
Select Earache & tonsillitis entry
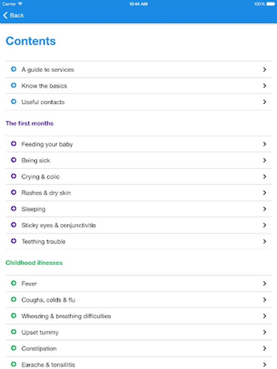[x=48, y=364]
